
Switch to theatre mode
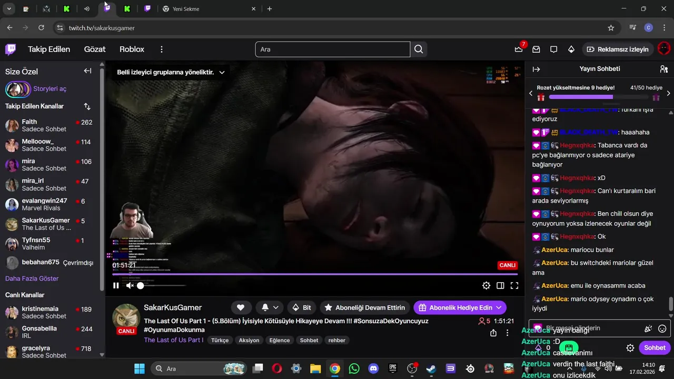click(x=500, y=285)
